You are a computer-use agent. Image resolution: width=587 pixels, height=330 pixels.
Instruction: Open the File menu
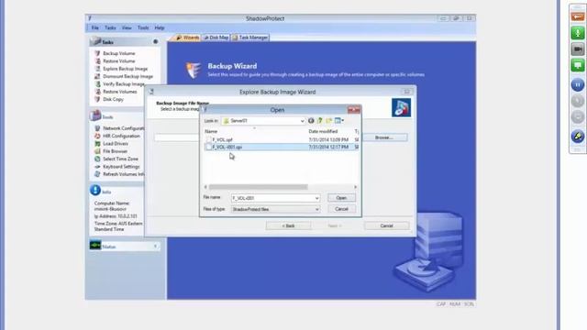coord(95,27)
